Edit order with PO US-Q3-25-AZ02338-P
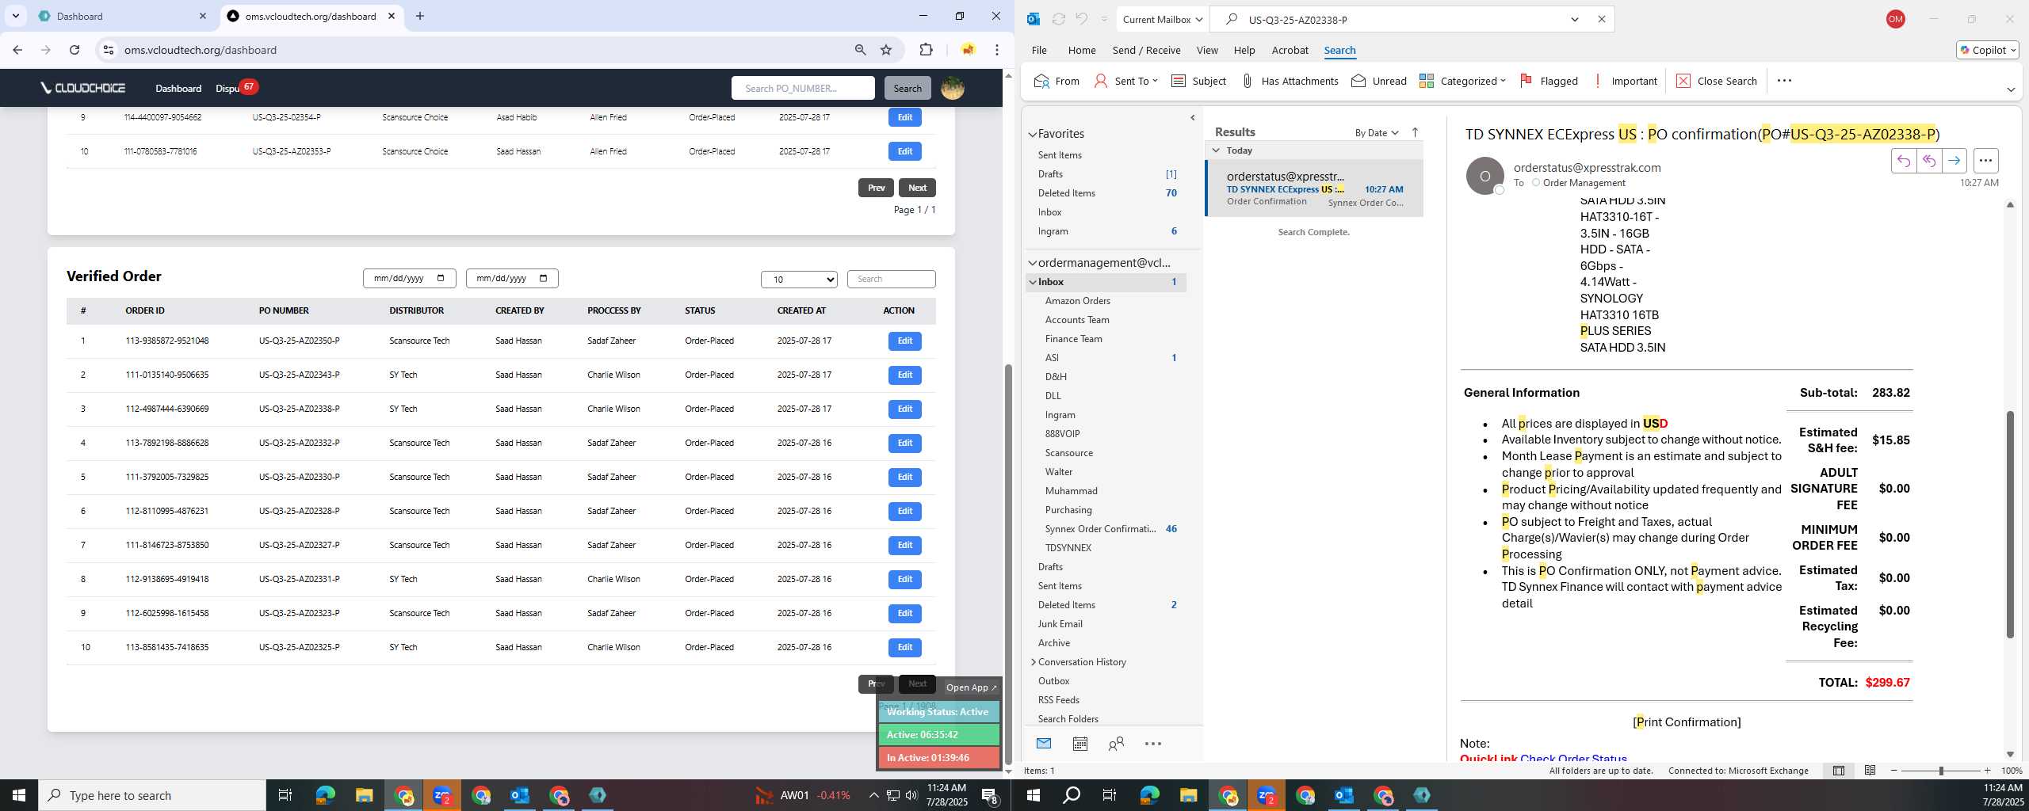 pyautogui.click(x=904, y=409)
